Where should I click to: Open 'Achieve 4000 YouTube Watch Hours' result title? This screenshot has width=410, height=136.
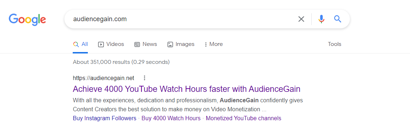(x=186, y=89)
